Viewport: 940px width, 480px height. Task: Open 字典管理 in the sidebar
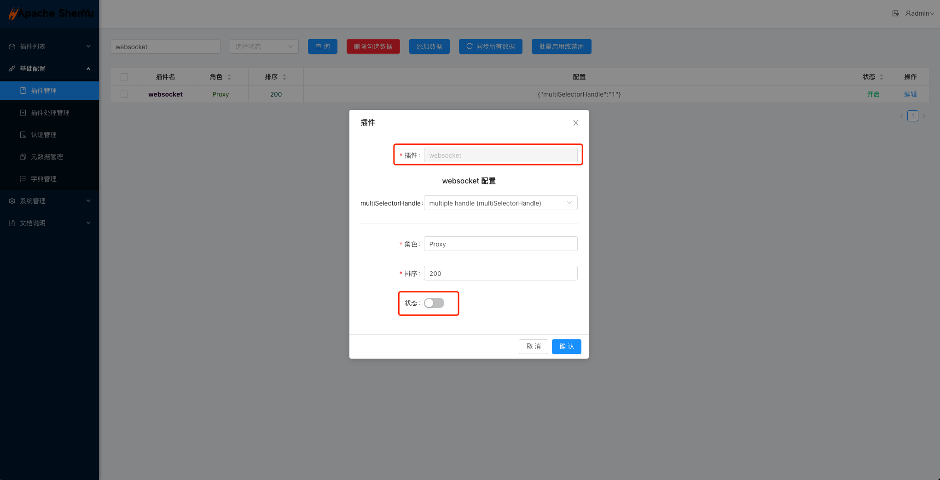(44, 179)
